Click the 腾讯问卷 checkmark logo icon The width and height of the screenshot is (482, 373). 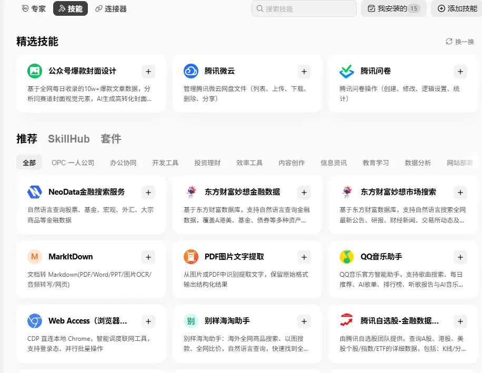(347, 71)
